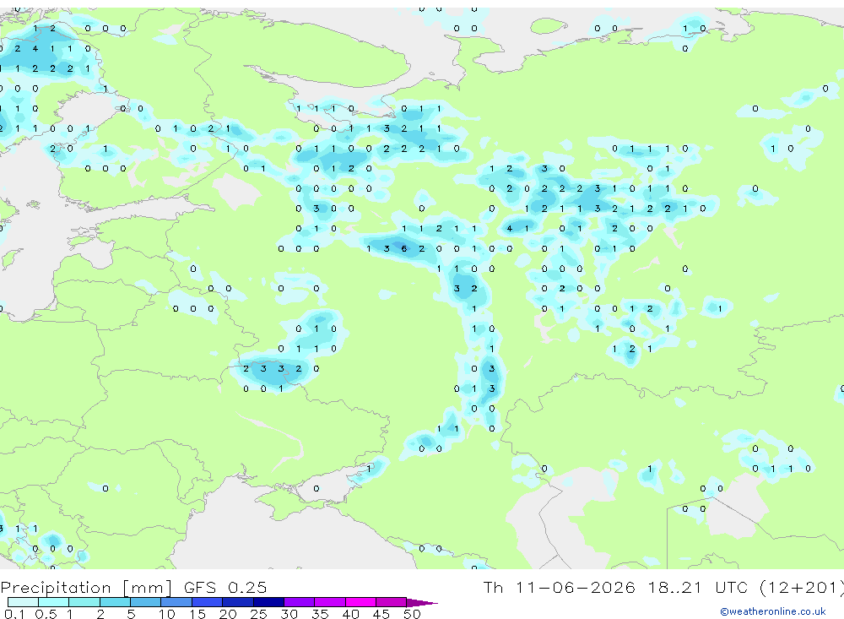
Task: Click the 25–30 mm navy legend swatch
Action: [x=268, y=602]
